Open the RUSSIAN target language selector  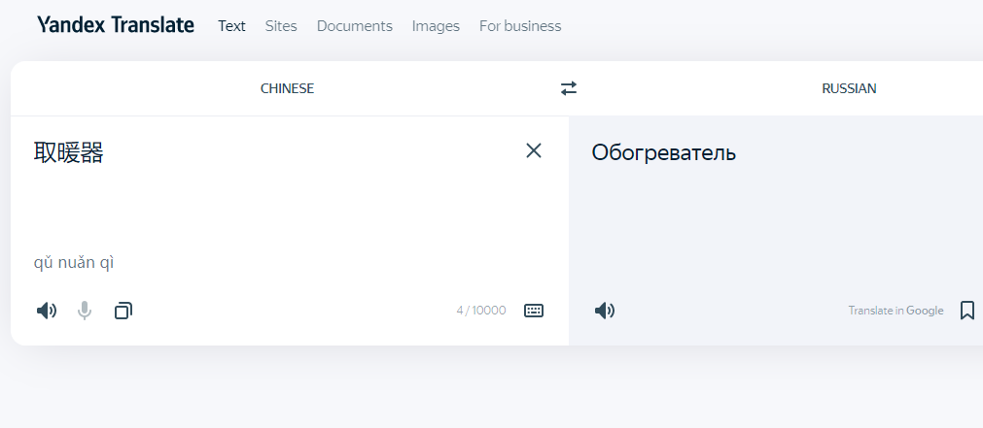(x=848, y=88)
